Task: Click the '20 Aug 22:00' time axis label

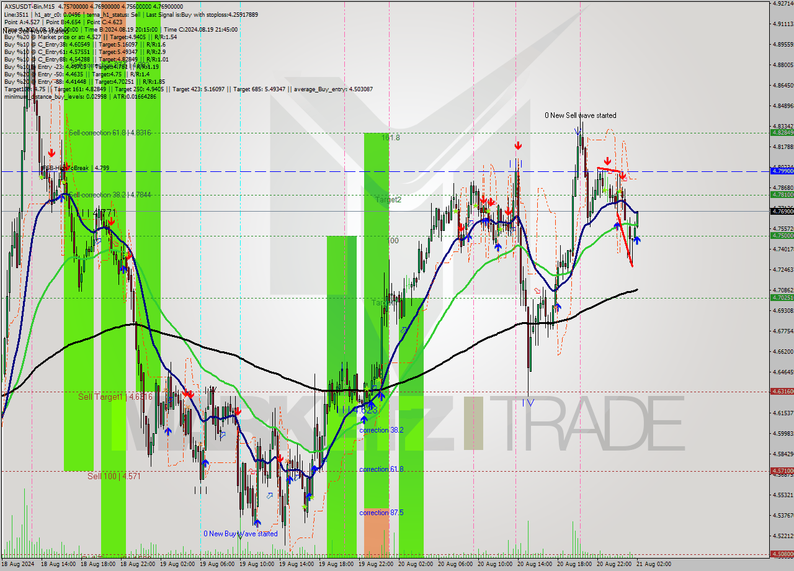Action: click(615, 564)
